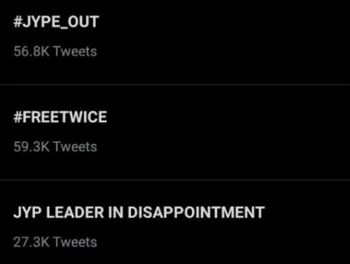The image size is (350, 264).
Task: Tap the word LEADER in the third trend
Action: click(75, 212)
